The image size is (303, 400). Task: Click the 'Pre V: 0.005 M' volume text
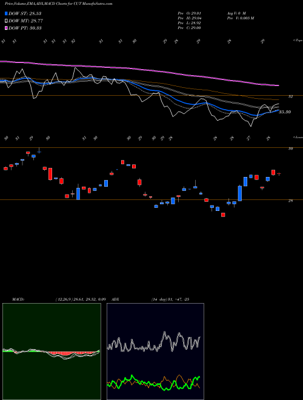(x=240, y=18)
